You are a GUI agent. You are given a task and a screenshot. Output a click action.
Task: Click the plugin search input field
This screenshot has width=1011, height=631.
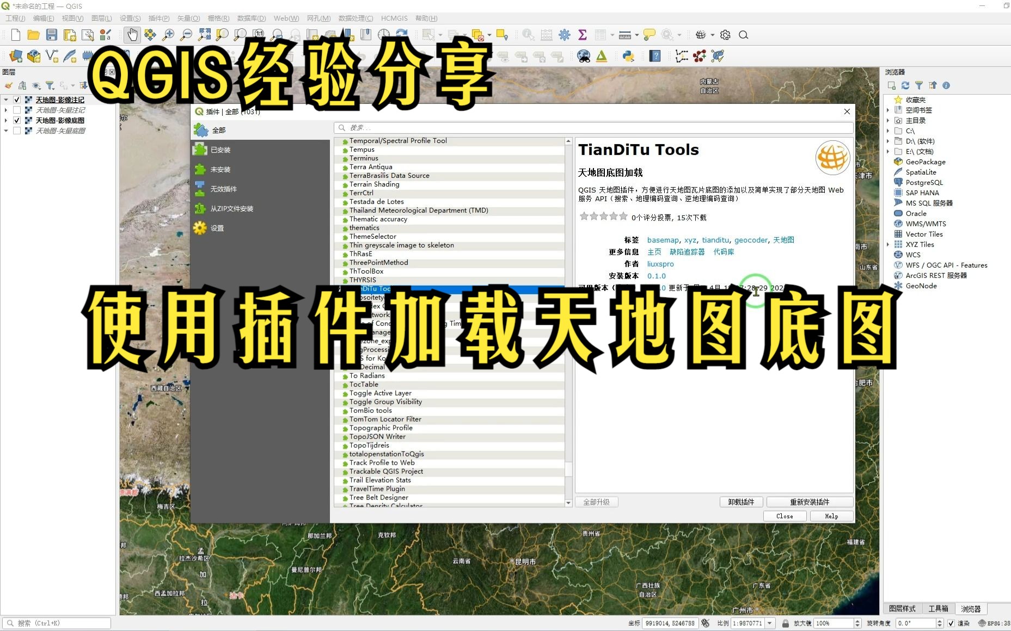(x=593, y=127)
